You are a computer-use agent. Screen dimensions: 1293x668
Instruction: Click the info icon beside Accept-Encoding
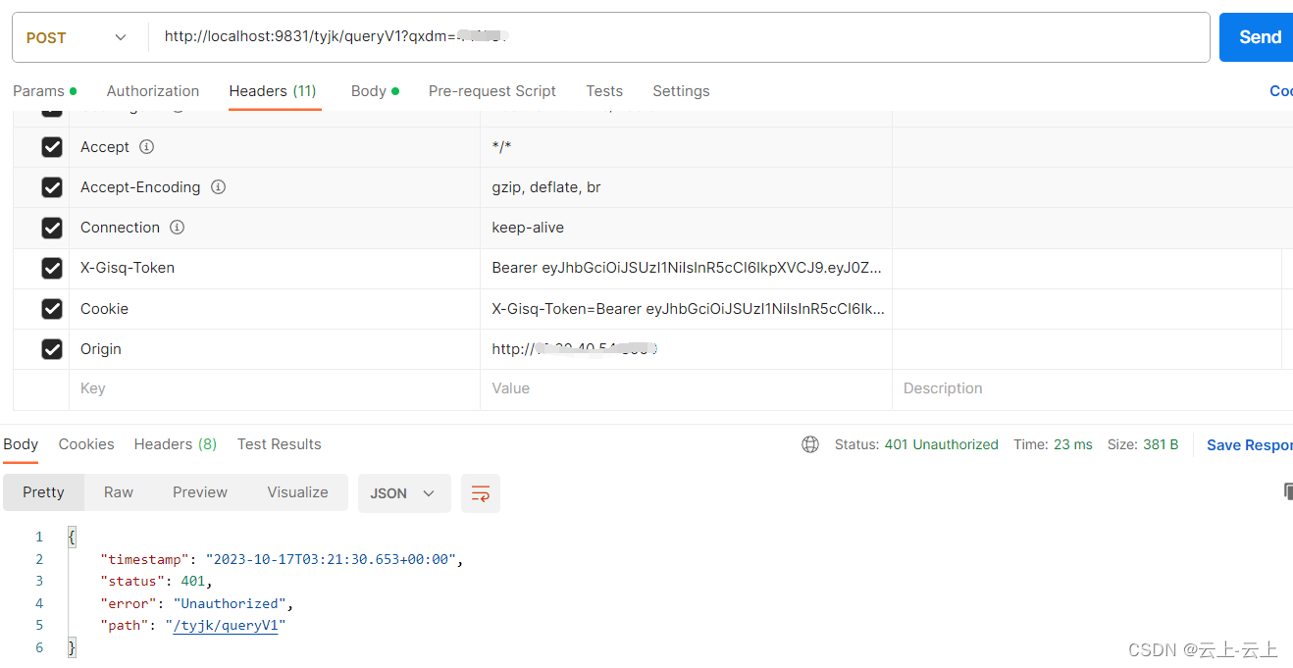[x=218, y=186]
